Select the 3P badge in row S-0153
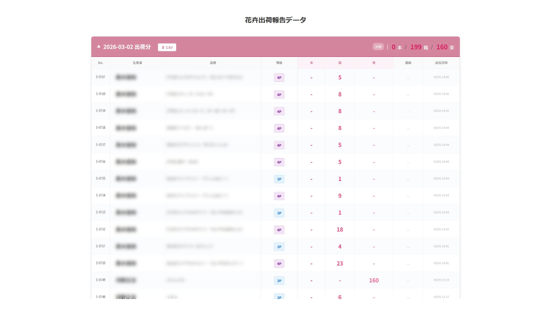Viewport: 553px width, 316px height. point(279,213)
